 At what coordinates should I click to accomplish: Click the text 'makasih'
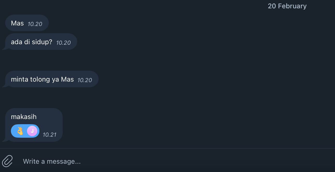24,117
